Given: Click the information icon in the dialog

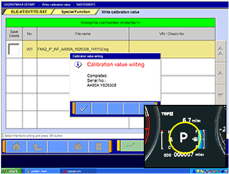Looking at the screenshot, I should coord(78,65).
